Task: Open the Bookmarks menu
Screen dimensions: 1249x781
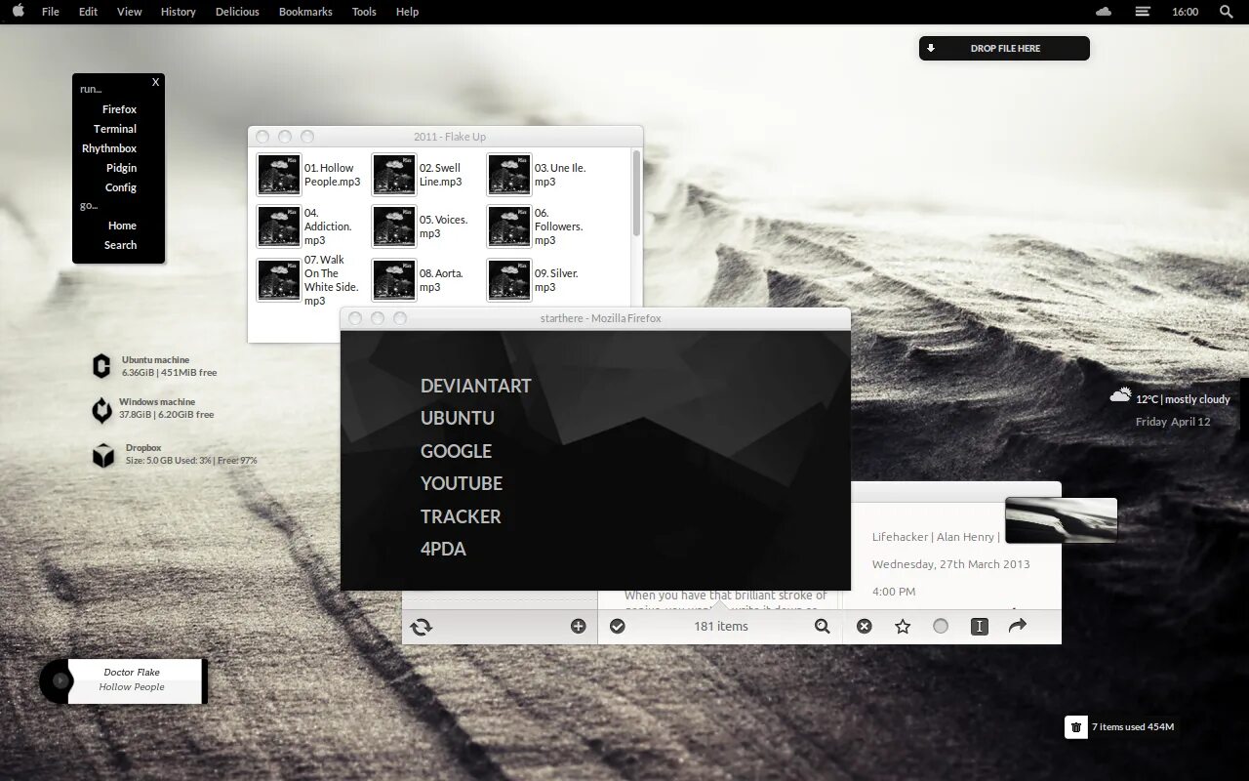Action: coord(305,12)
